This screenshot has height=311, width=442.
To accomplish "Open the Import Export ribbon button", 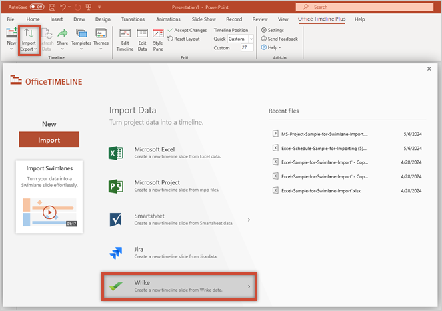I will click(29, 40).
